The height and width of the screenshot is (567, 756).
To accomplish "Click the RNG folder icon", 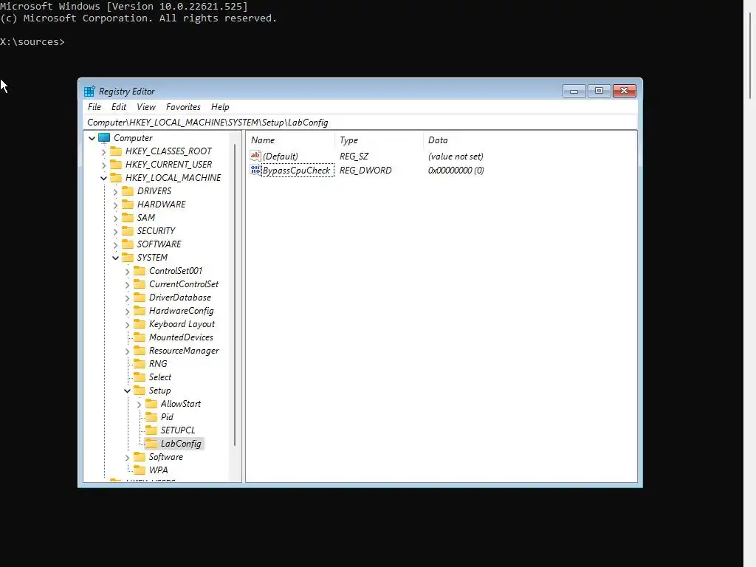I will pyautogui.click(x=140, y=364).
